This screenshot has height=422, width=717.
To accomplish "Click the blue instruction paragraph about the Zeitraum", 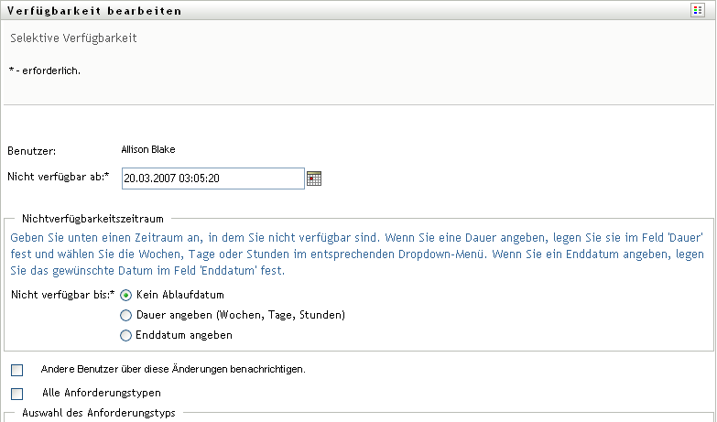I will tap(357, 253).
